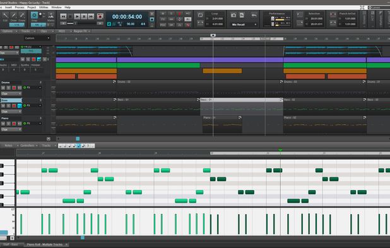The image size is (390, 248).
Task: Mute the Drums track
Action: click(x=3, y=87)
